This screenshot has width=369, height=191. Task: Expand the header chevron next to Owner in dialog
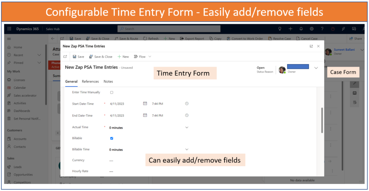click(x=316, y=68)
